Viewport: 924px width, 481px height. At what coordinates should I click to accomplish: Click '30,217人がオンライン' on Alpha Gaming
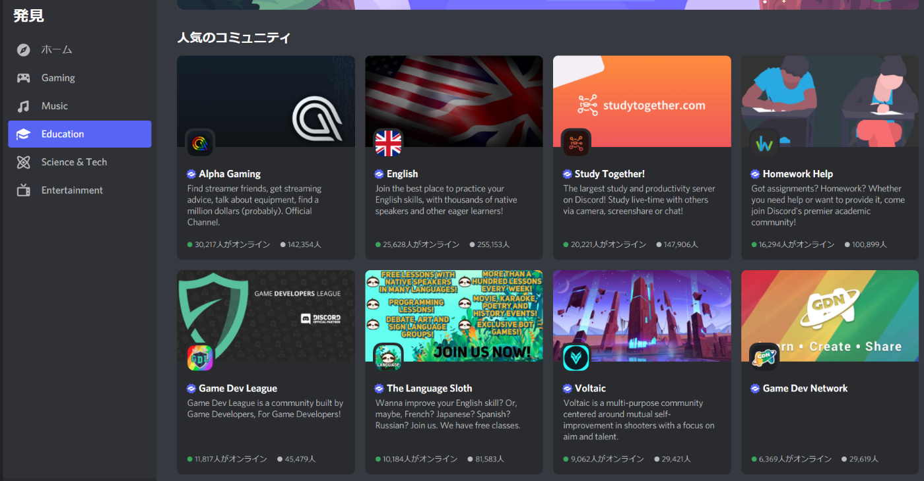click(232, 244)
